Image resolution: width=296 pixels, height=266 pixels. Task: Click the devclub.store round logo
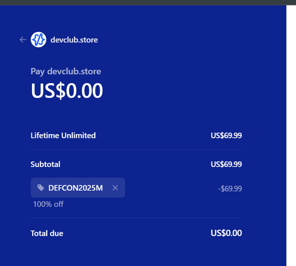(x=38, y=40)
